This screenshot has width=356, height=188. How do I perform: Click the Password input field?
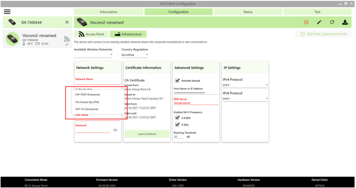point(92,130)
